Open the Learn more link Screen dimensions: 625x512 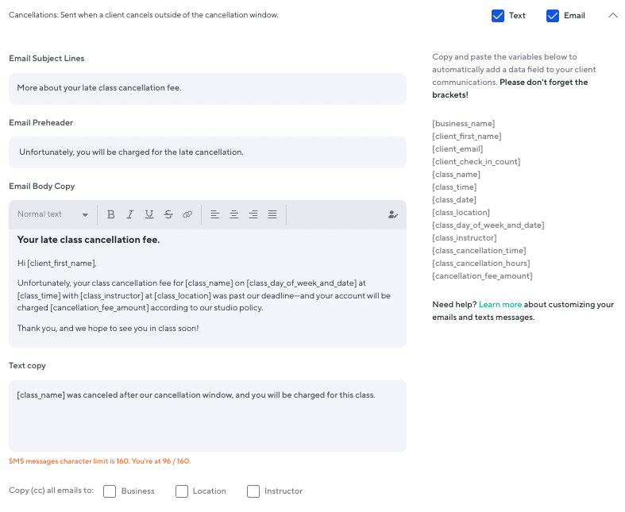[500, 305]
